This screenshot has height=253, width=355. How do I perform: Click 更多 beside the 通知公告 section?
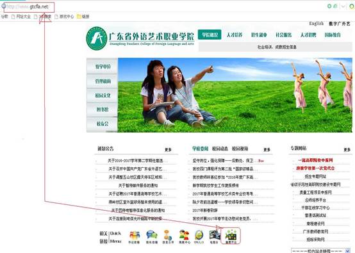[x=168, y=150]
